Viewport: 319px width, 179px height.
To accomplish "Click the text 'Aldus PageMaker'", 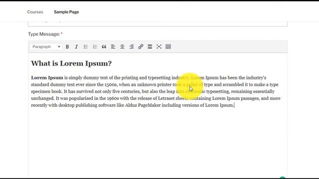I will [x=143, y=105].
